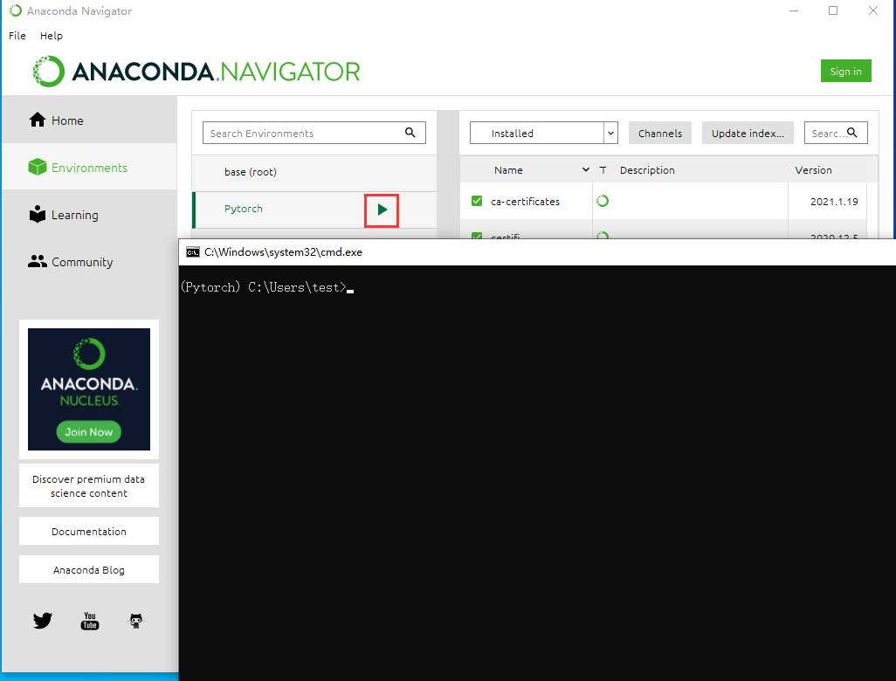Click the Pytorch environment play arrow
The image size is (896, 681).
coord(382,210)
